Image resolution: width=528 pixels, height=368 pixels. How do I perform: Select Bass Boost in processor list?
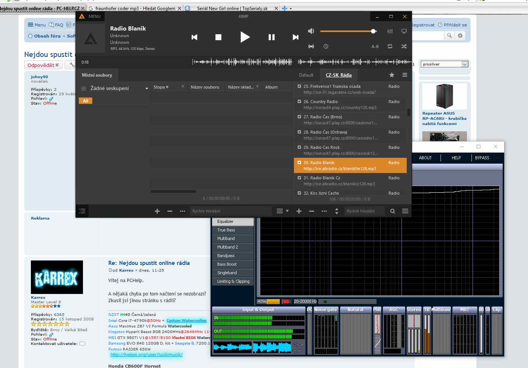233,264
